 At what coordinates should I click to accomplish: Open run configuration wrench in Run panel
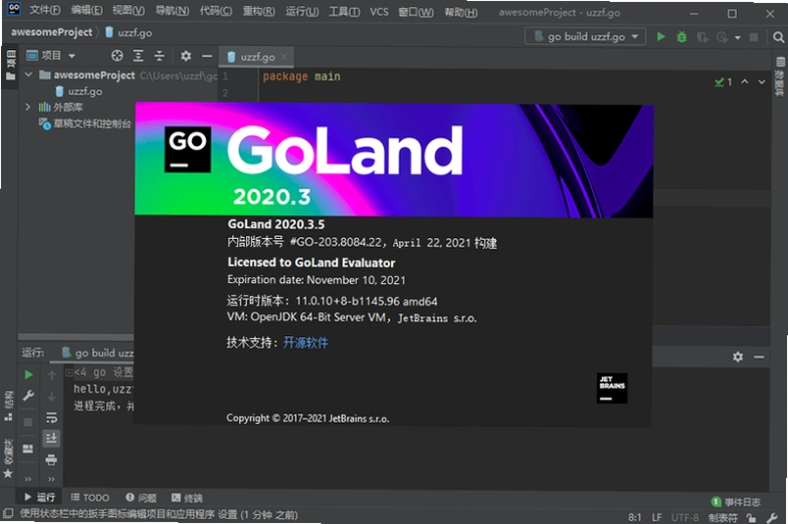28,396
